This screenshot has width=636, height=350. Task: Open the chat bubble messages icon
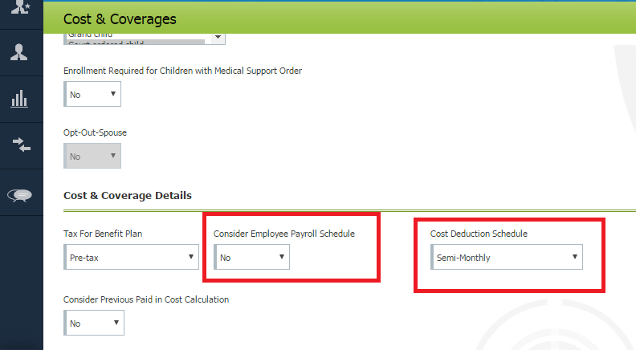click(21, 194)
